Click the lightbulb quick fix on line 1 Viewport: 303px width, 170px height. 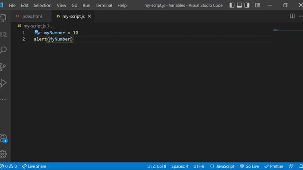[36, 32]
